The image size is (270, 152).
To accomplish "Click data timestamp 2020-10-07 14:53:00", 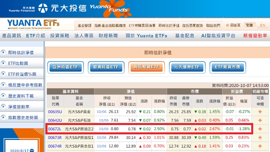I will 249,86.
